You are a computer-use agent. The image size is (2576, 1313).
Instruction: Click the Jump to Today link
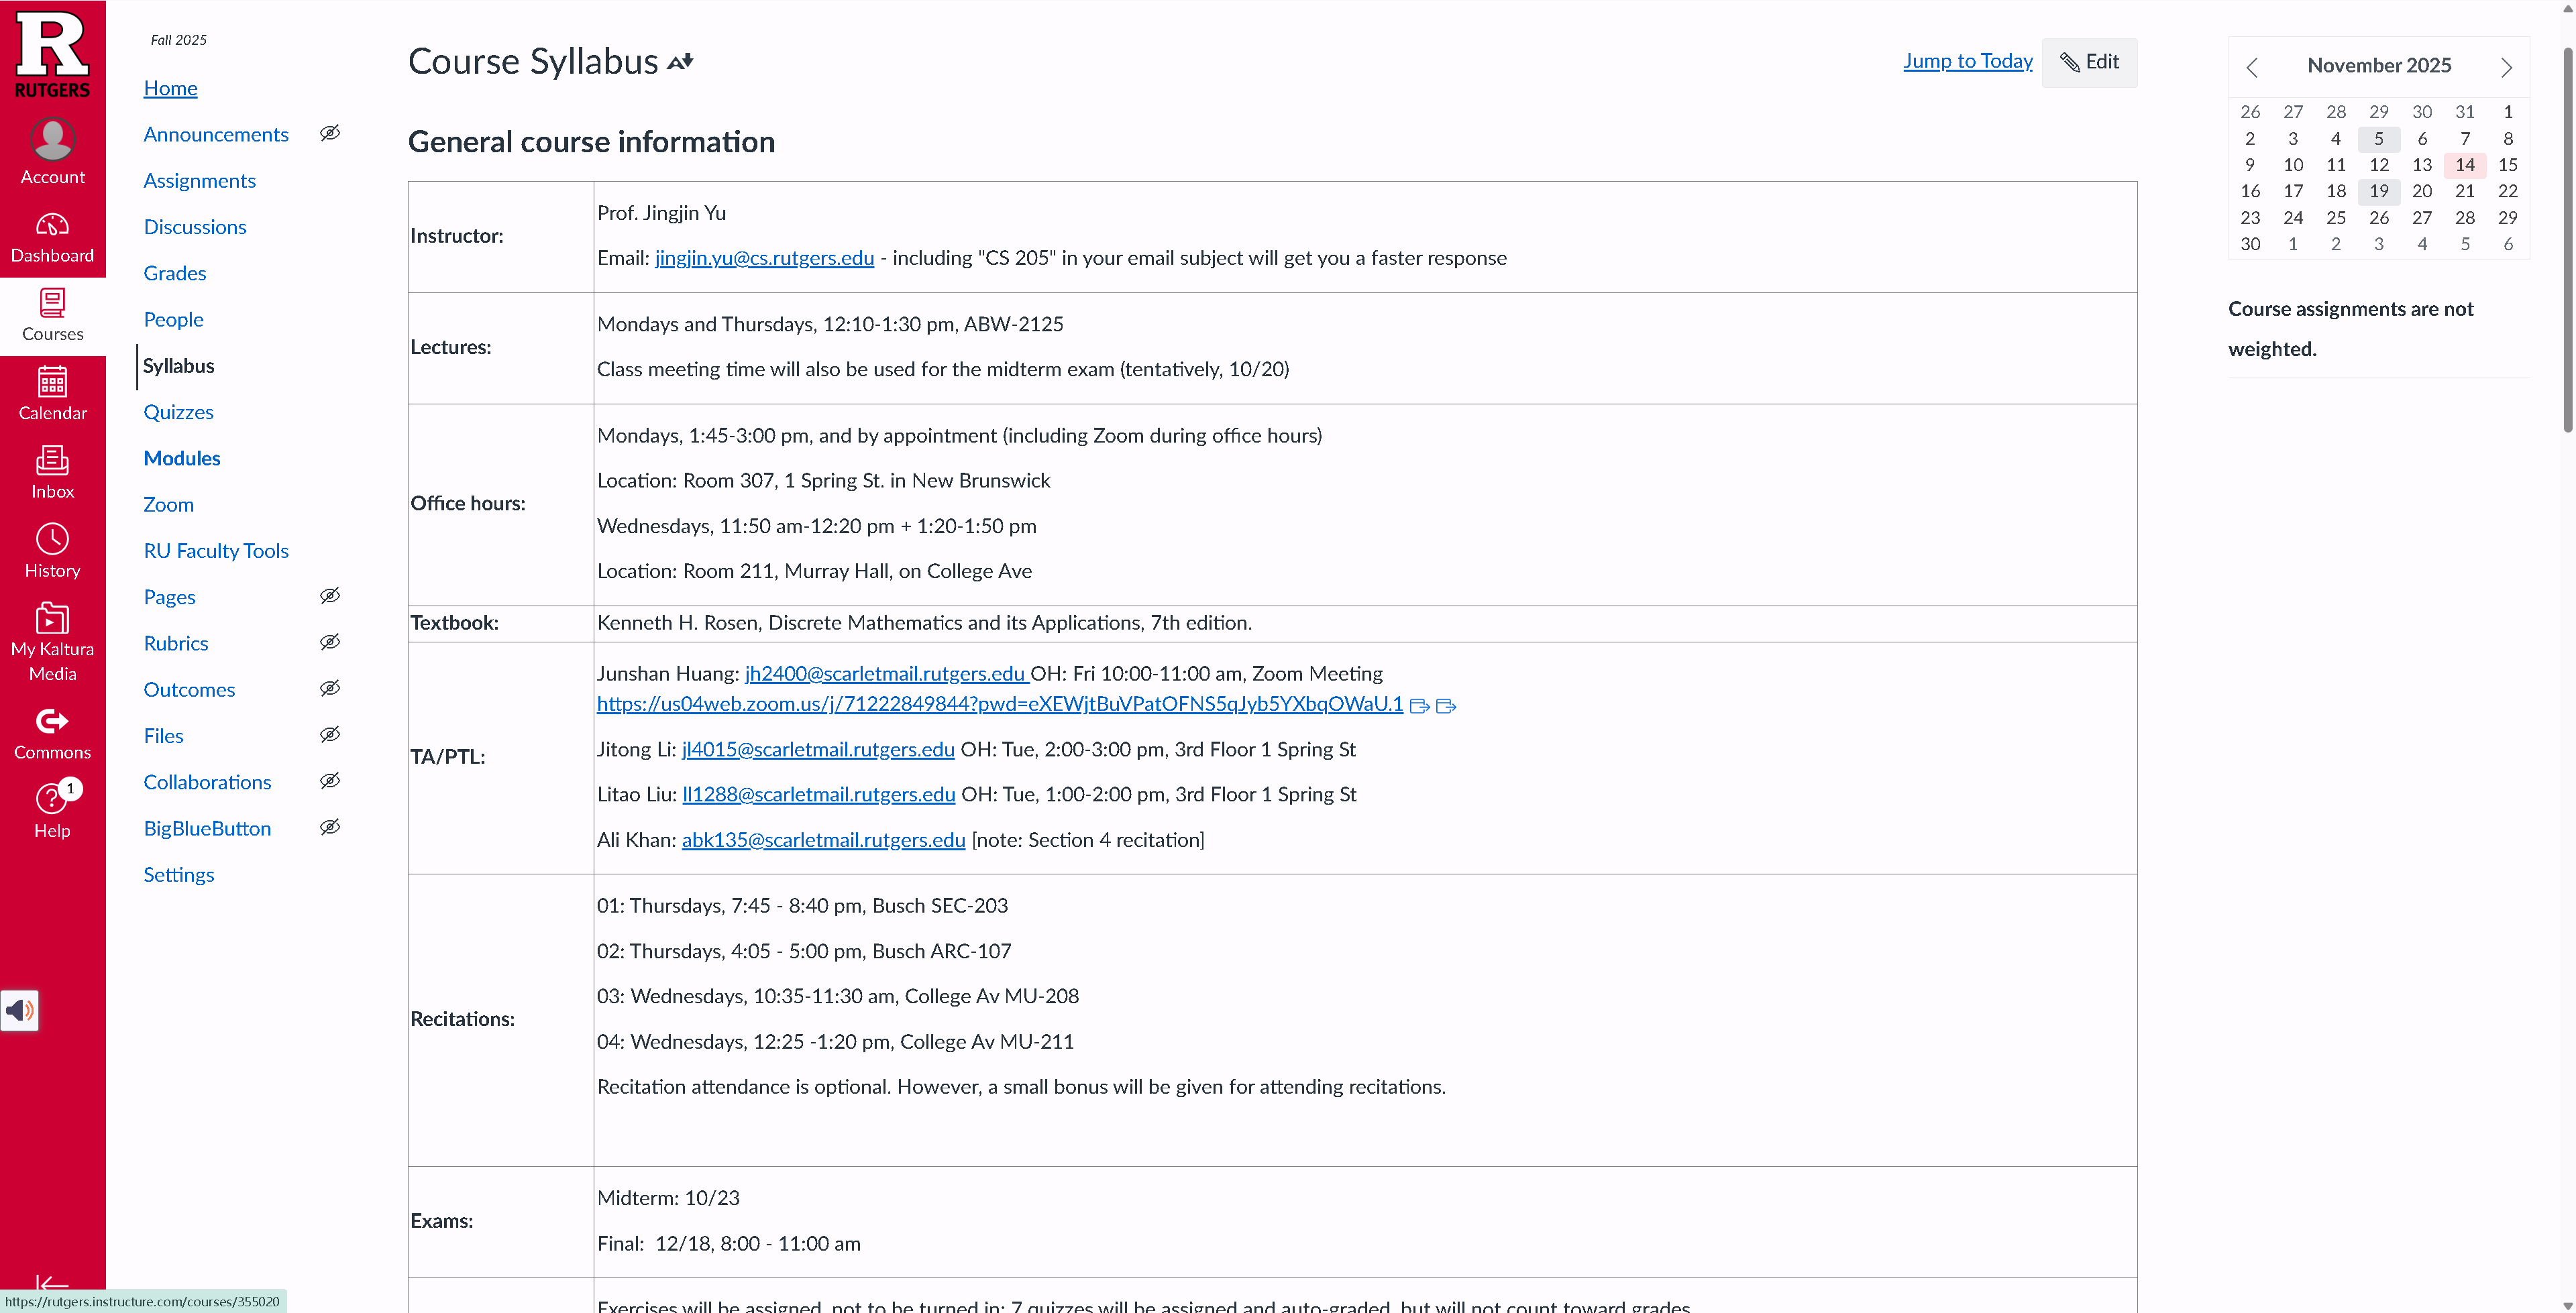(1967, 61)
